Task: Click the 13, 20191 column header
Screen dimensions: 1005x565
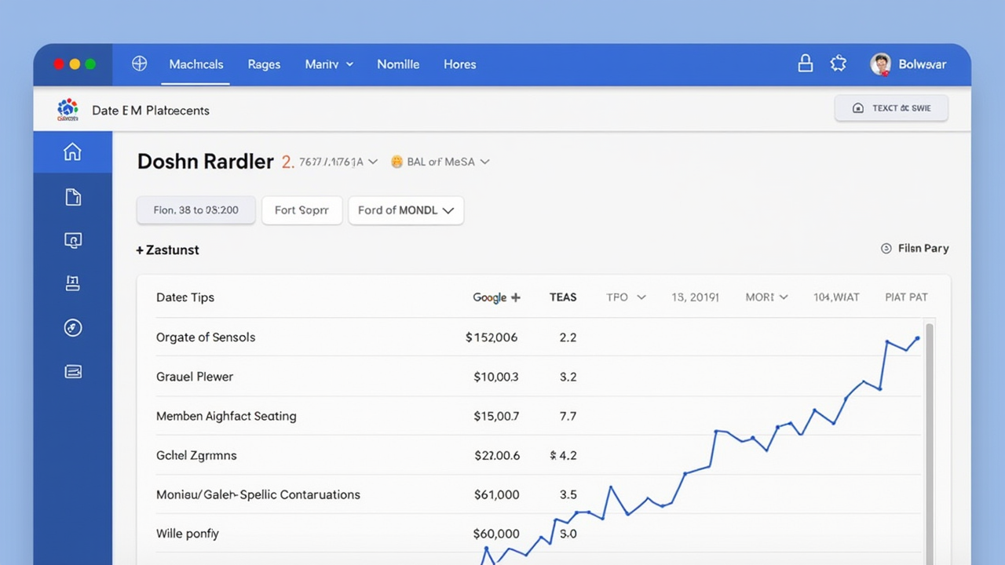Action: [x=695, y=297]
